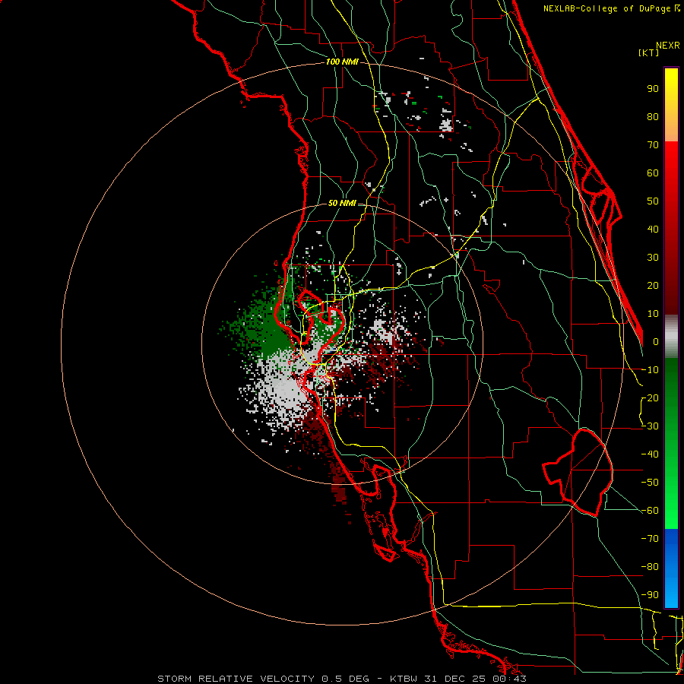Select the 30 value on velocity scale
The height and width of the screenshot is (684, 684).
click(653, 258)
